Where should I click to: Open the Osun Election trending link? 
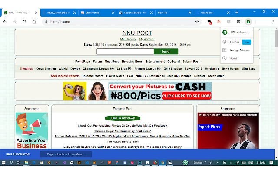pyautogui.click(x=46, y=69)
